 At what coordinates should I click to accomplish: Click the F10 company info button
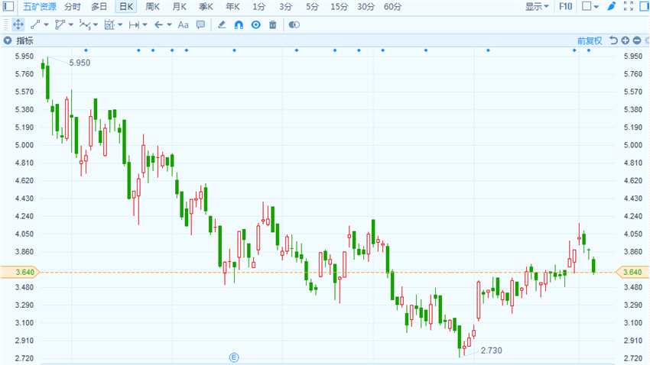click(x=565, y=6)
